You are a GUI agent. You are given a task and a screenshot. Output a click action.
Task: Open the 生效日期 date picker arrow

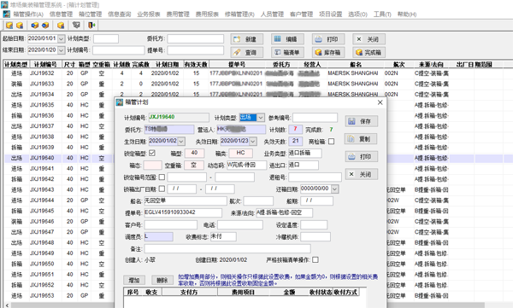point(181,141)
